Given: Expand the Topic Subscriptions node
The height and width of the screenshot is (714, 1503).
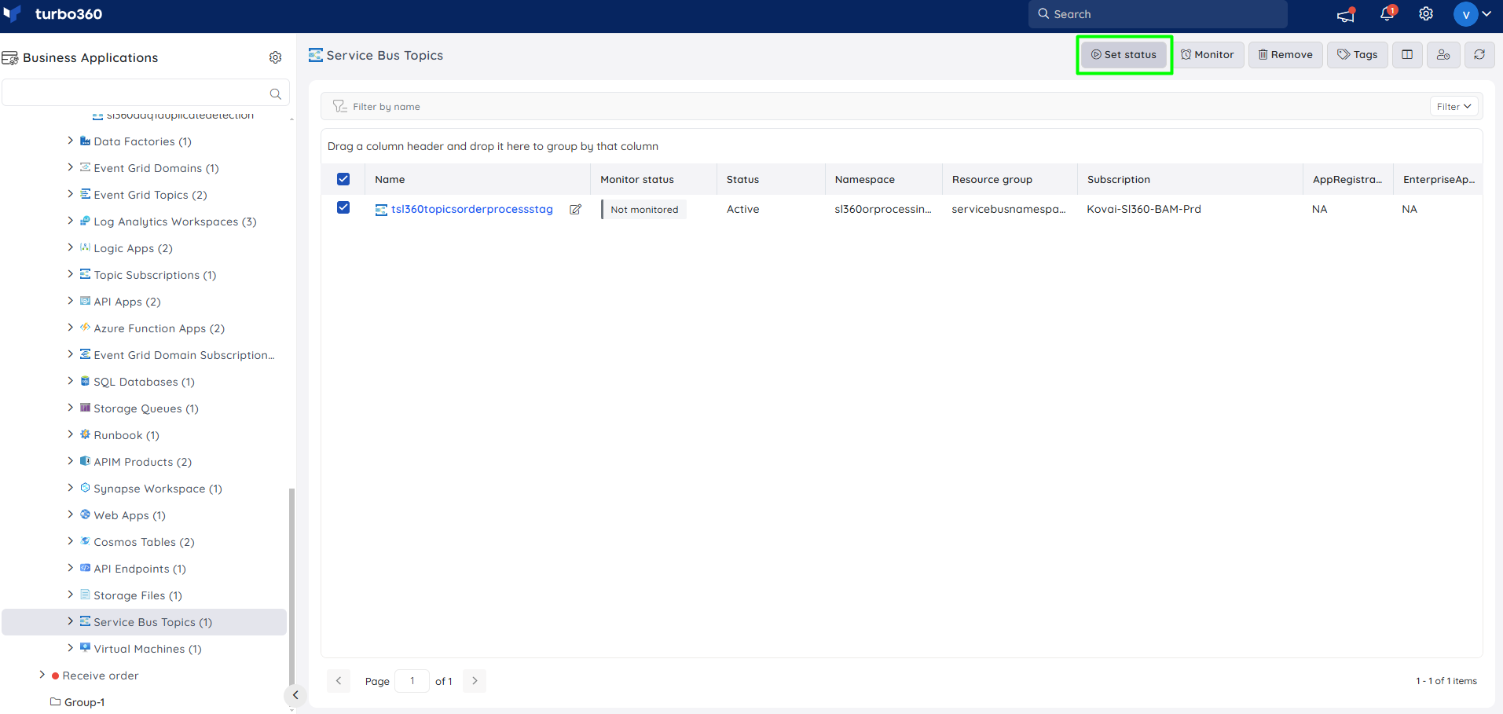Looking at the screenshot, I should click(x=71, y=274).
